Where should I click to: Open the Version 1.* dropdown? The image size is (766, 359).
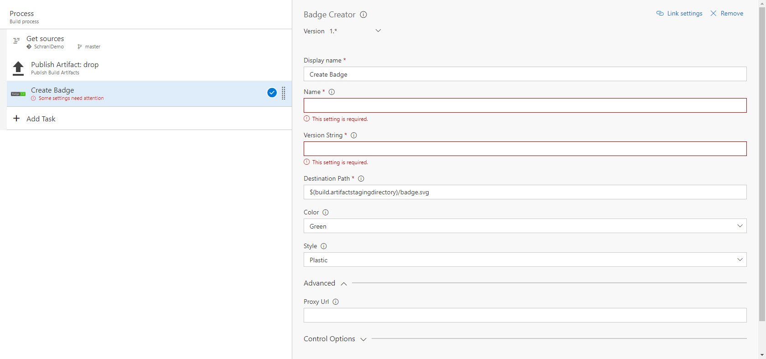pyautogui.click(x=355, y=31)
